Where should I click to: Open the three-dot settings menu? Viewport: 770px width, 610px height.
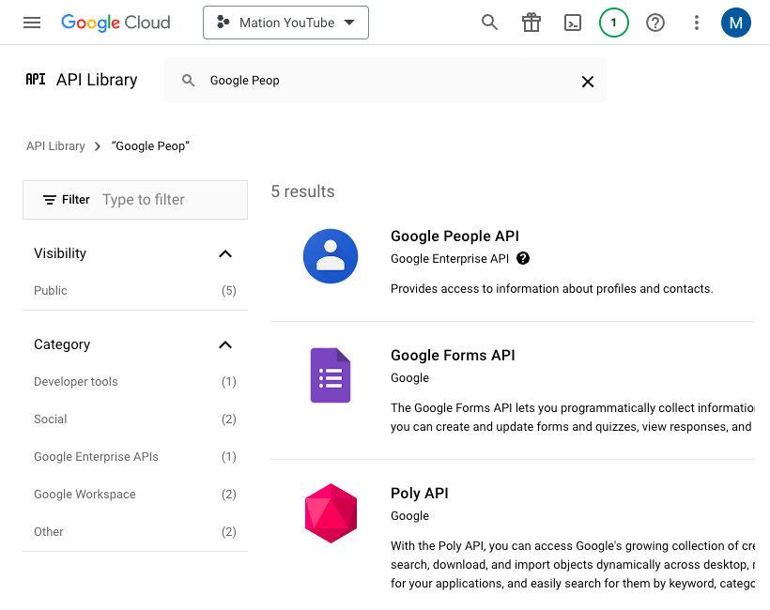click(x=697, y=23)
